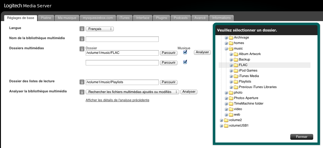Click the Photos Aperture folder icon
Image resolution: width=323 pixels, height=148 pixels.
pyautogui.click(x=231, y=98)
